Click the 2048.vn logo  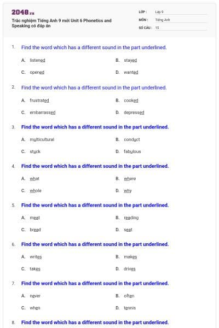pos(23,13)
